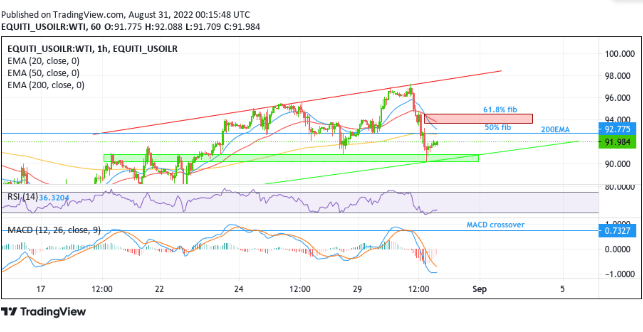Viewport: 643px width, 332px height.
Task: Select the EMA (200, close, 0) legend
Action: click(x=46, y=85)
